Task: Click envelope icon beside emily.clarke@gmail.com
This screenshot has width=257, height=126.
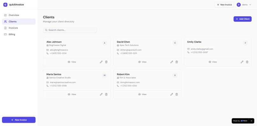Action: pos(188,49)
